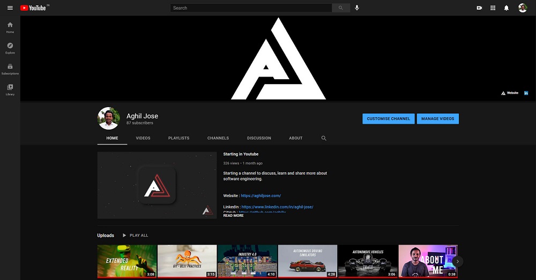536x280 pixels.
Task: Click Manage Videos button
Action: (x=437, y=119)
